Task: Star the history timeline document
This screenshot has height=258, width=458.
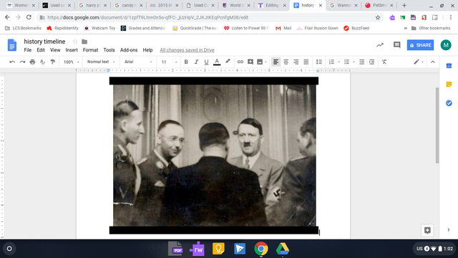Action: [x=75, y=42]
